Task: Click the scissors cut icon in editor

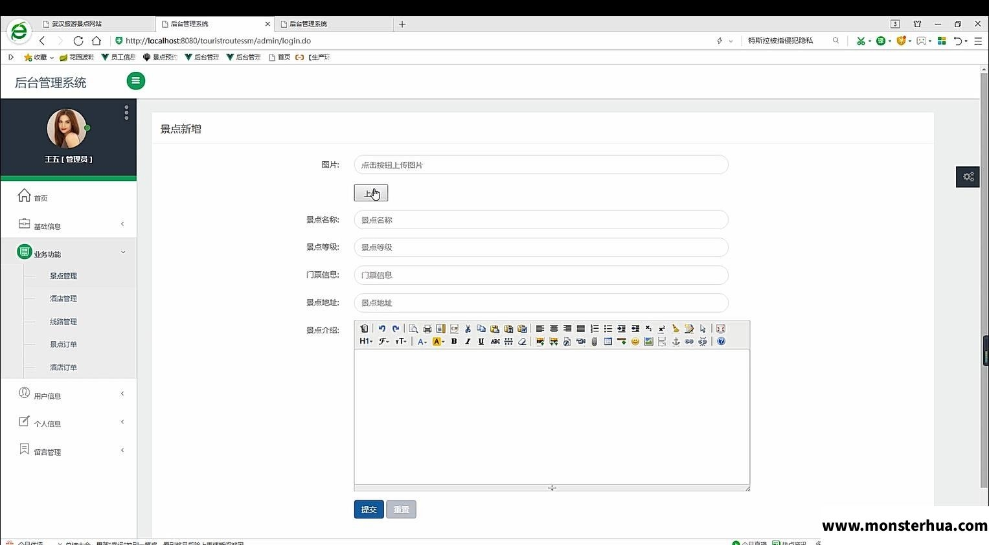Action: tap(468, 329)
